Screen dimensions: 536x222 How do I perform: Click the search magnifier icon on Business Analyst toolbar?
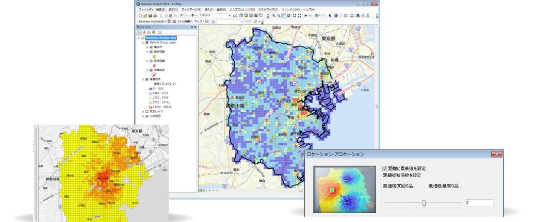click(x=255, y=22)
